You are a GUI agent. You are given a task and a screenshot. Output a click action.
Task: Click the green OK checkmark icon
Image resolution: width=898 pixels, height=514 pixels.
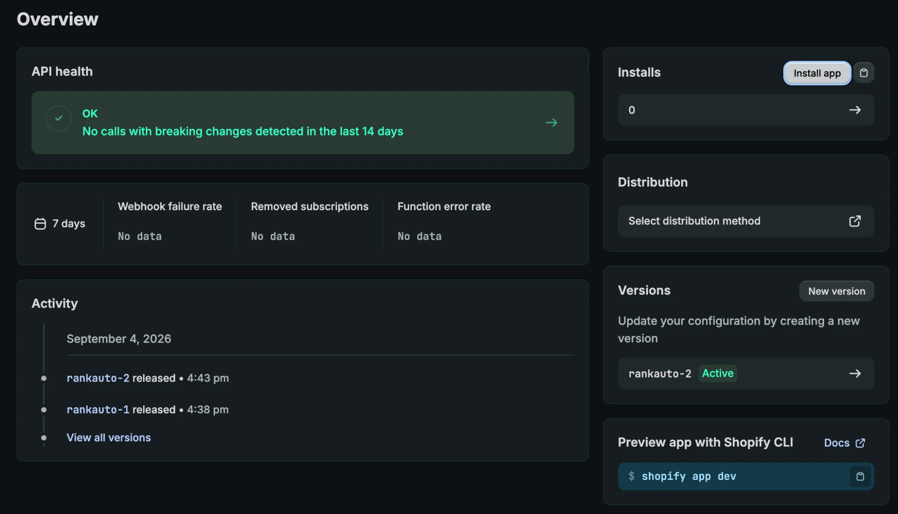(x=59, y=118)
